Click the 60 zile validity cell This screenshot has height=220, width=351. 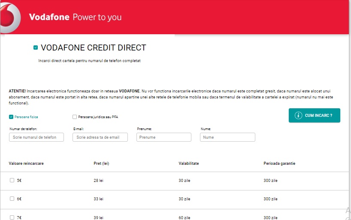tap(185, 217)
